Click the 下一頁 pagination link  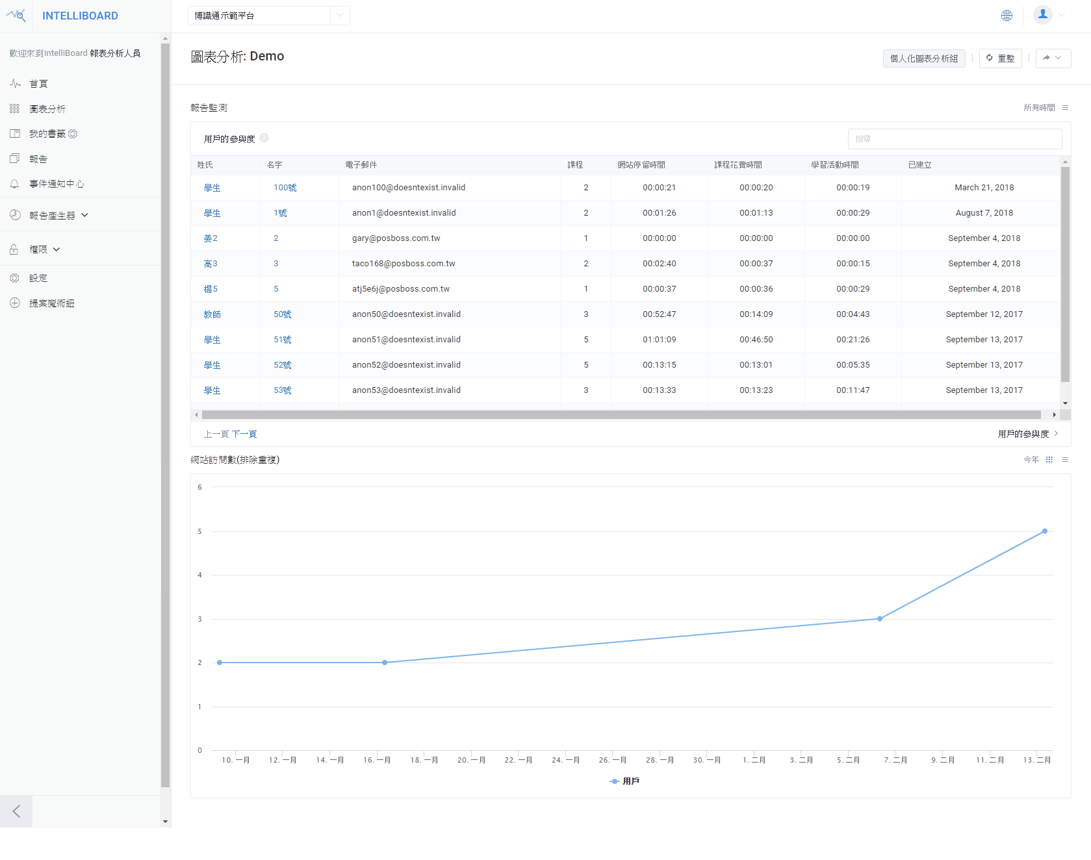[244, 434]
